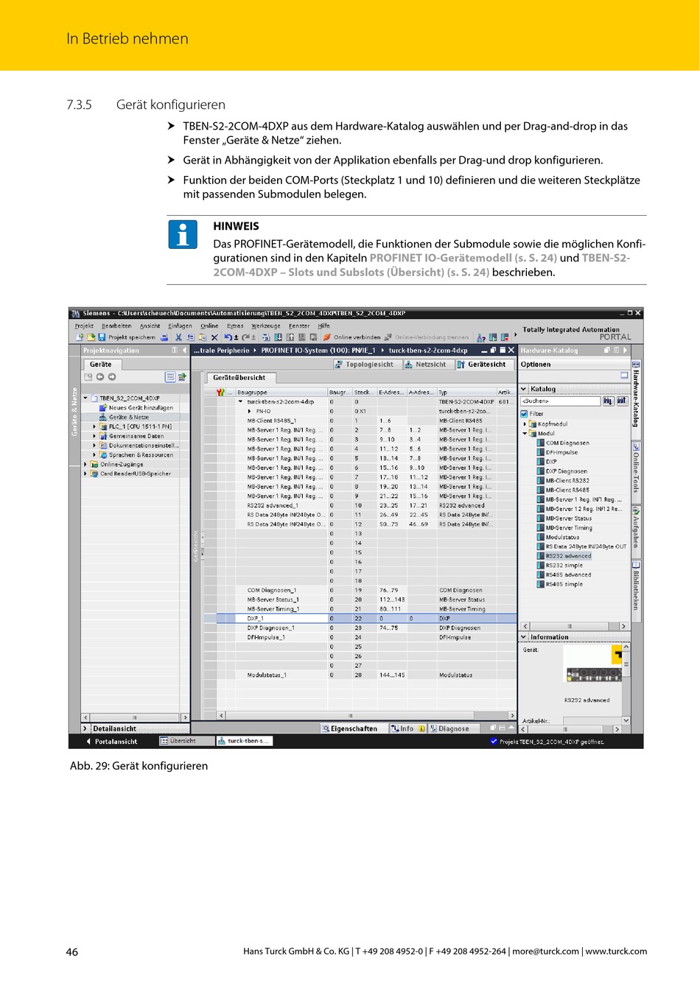Click the COM Diagnosen module icon
The image size is (700, 989).
tap(540, 443)
